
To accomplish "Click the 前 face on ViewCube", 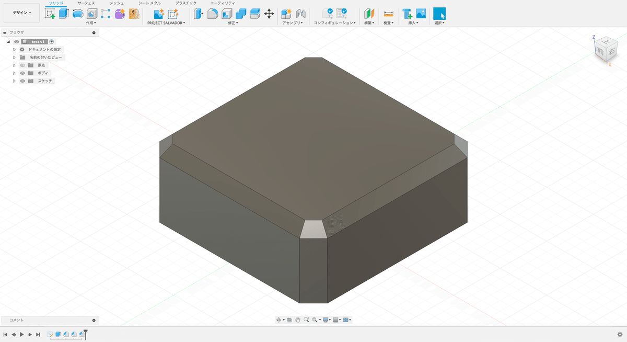I will coord(600,52).
